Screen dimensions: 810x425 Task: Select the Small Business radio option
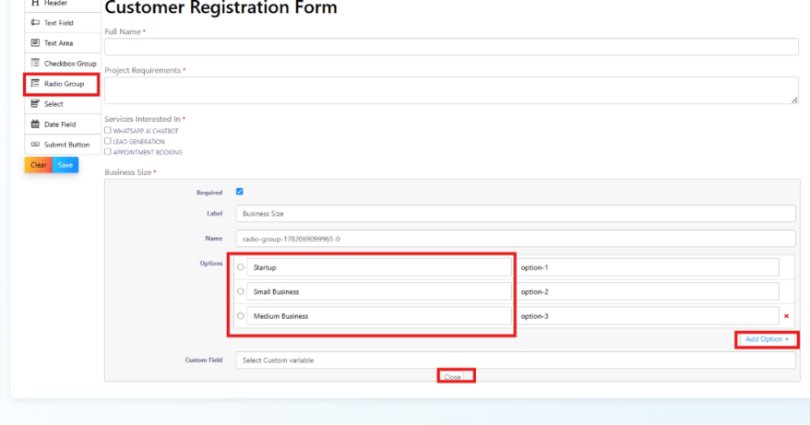coord(241,291)
